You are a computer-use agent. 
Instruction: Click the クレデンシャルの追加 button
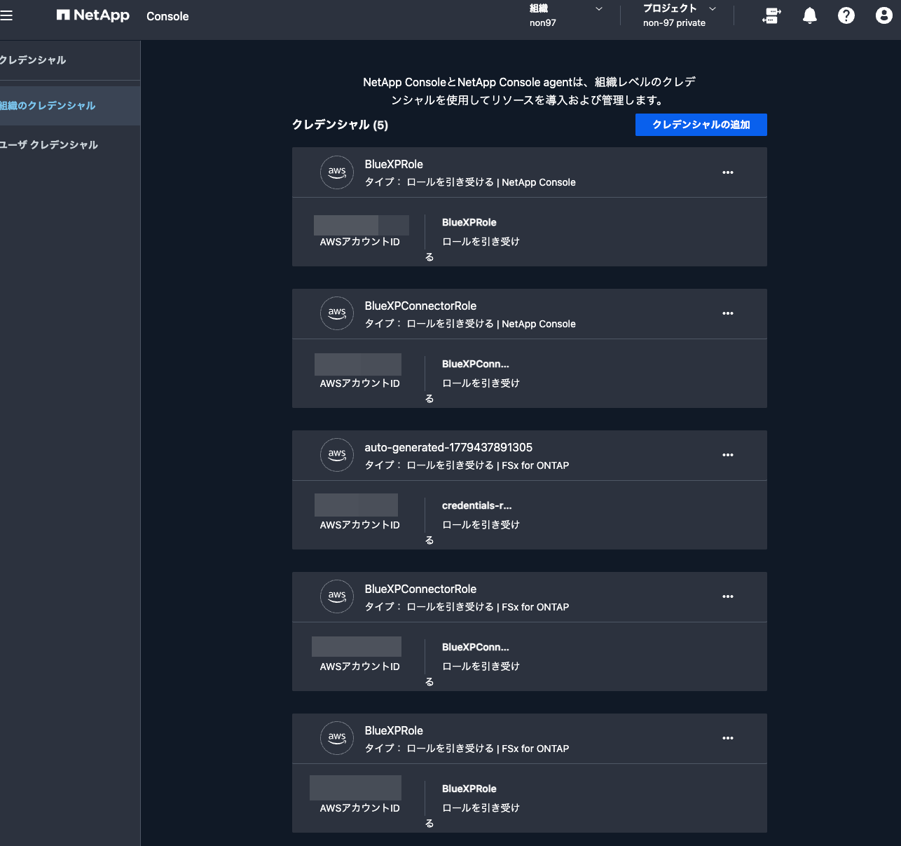pos(701,125)
